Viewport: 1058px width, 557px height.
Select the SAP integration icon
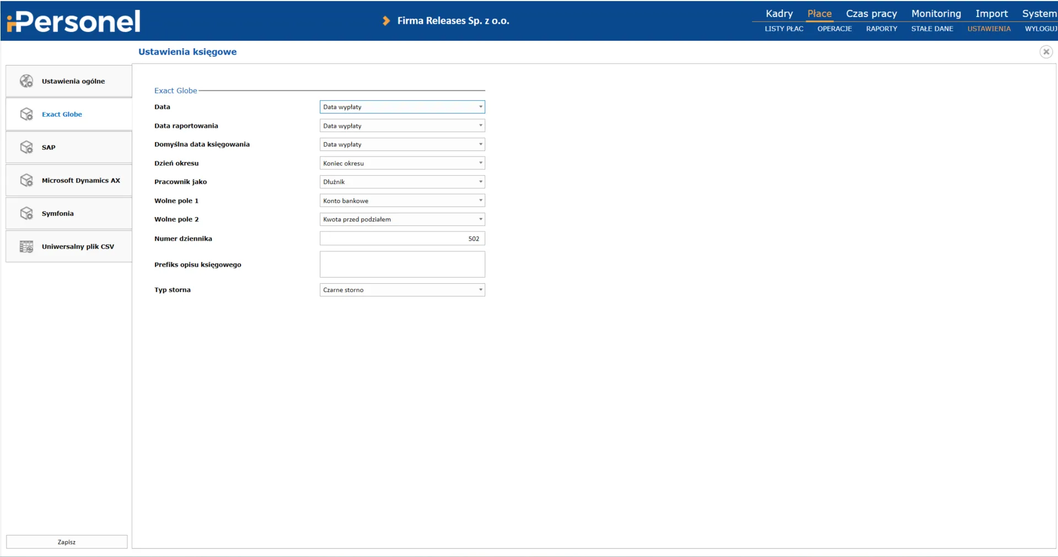26,147
